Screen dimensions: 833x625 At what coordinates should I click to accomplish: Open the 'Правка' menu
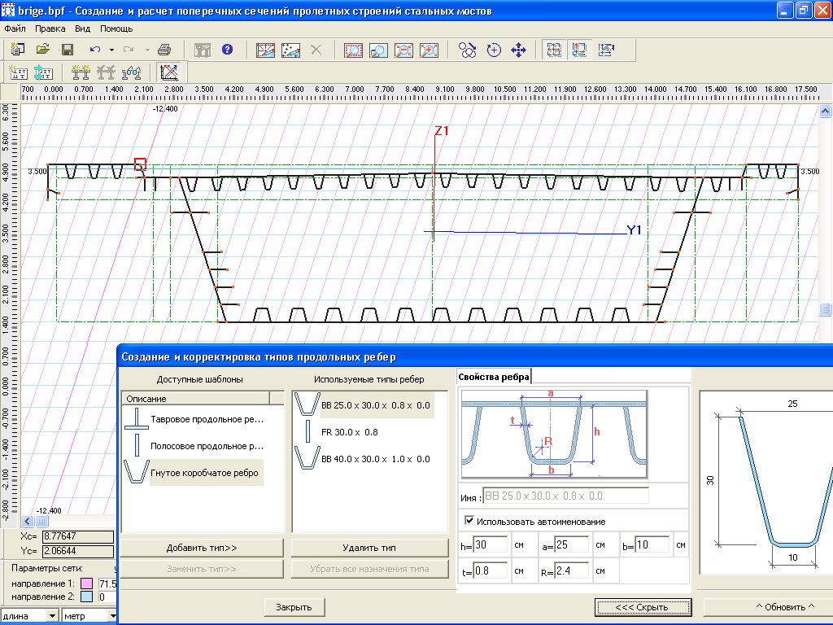(x=50, y=28)
